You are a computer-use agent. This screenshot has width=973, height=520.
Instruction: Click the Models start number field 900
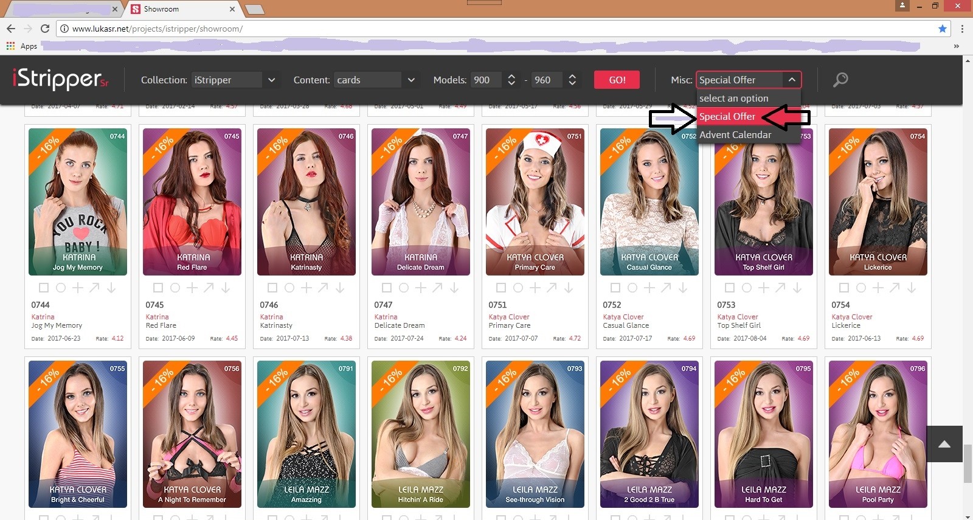click(486, 80)
